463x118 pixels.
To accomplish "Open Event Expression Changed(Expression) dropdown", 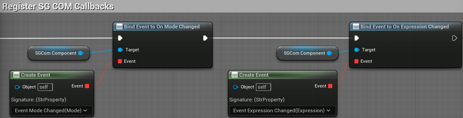I will (x=282, y=110).
